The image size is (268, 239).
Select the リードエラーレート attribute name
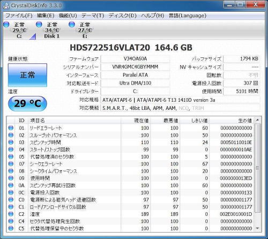(x=46, y=128)
